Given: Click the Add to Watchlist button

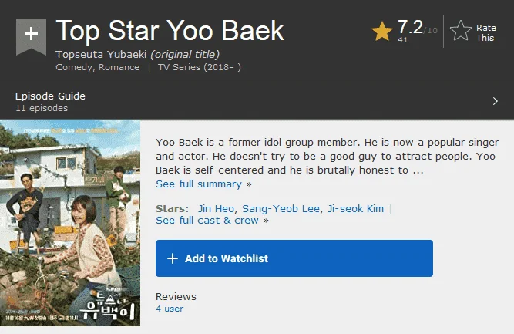Looking at the screenshot, I should point(294,258).
